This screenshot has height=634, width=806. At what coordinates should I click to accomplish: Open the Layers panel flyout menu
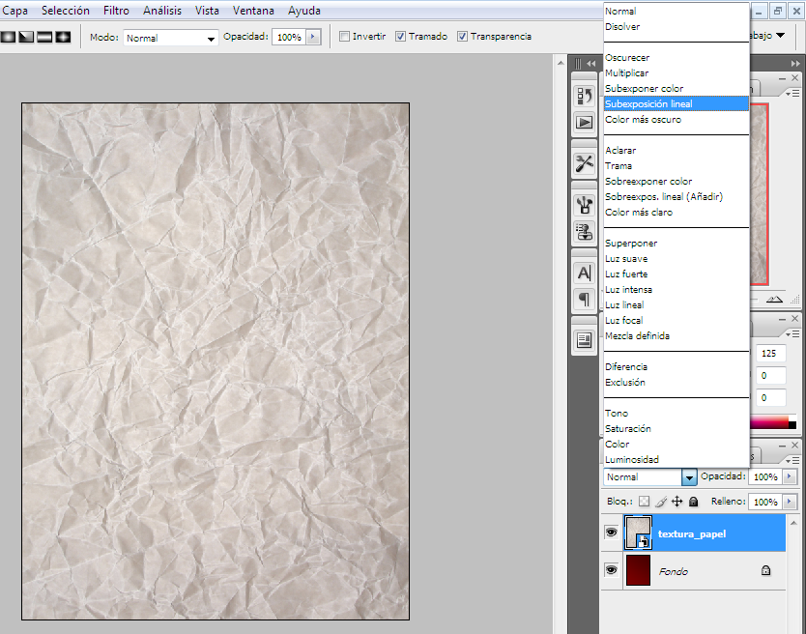point(792,460)
